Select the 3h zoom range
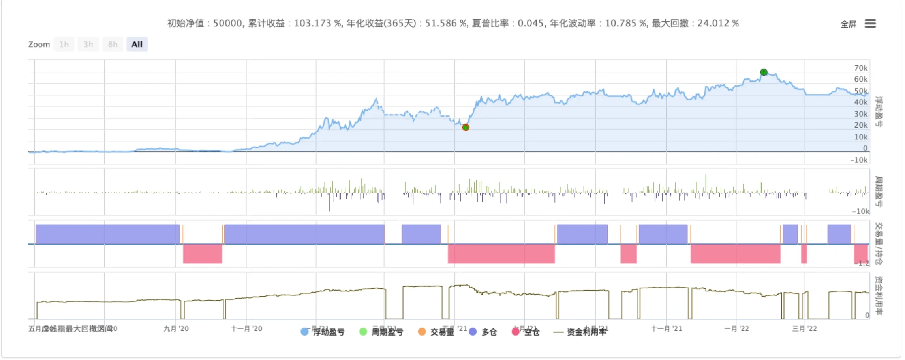The width and height of the screenshot is (905, 360). pos(88,44)
